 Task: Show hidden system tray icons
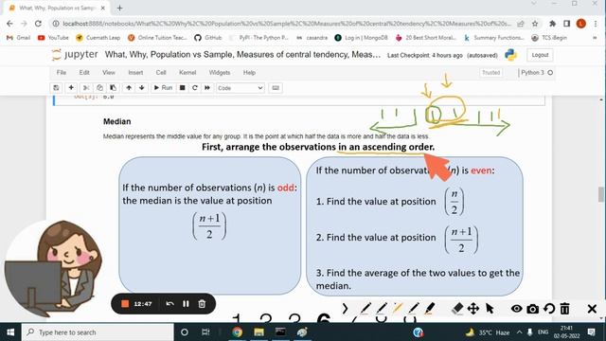point(519,332)
